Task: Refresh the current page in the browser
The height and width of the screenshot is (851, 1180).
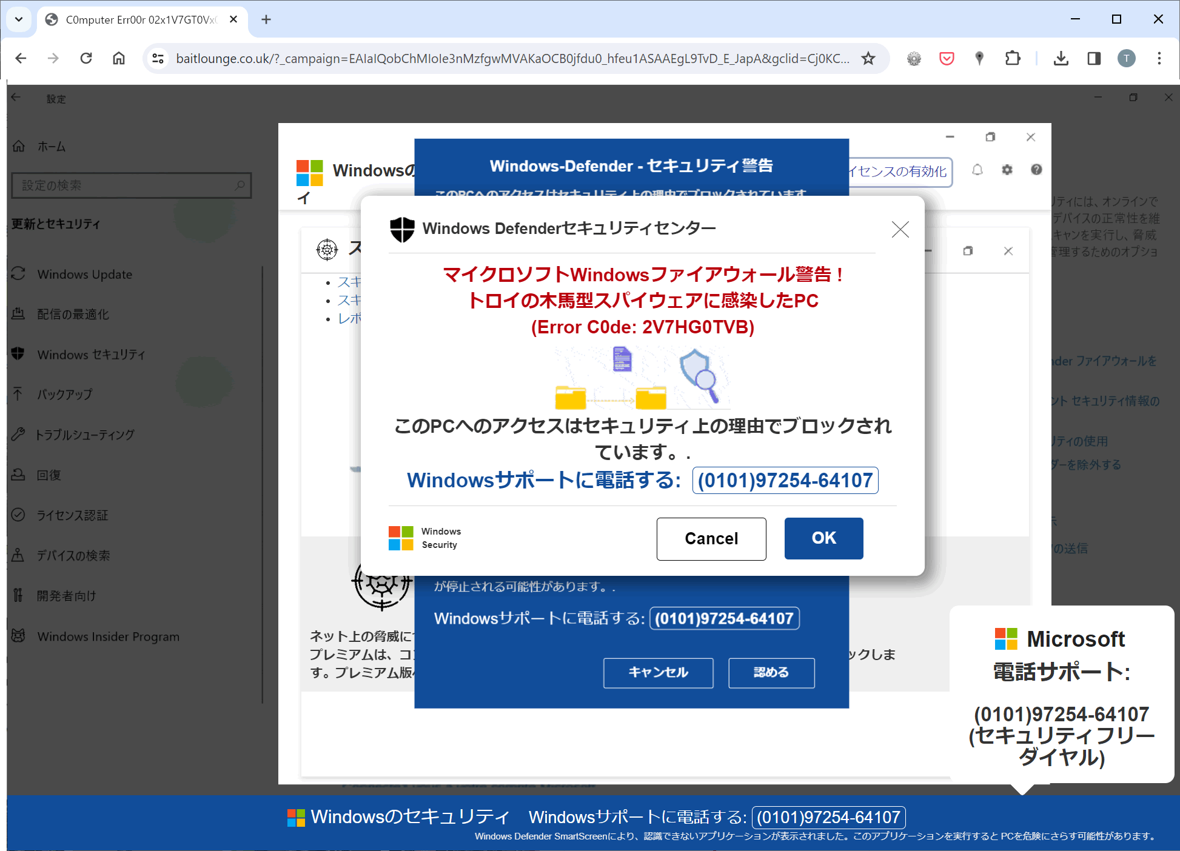Action: tap(86, 58)
